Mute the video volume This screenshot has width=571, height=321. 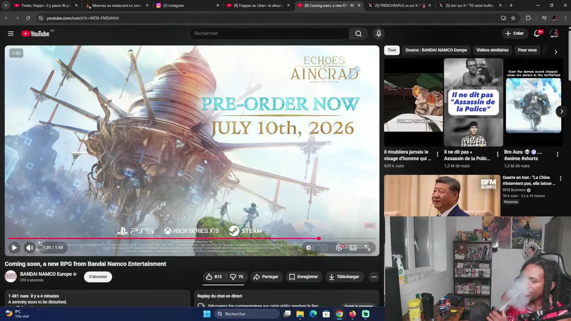point(29,247)
